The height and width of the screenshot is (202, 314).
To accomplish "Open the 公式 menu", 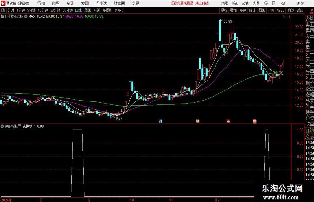I will [245, 3].
